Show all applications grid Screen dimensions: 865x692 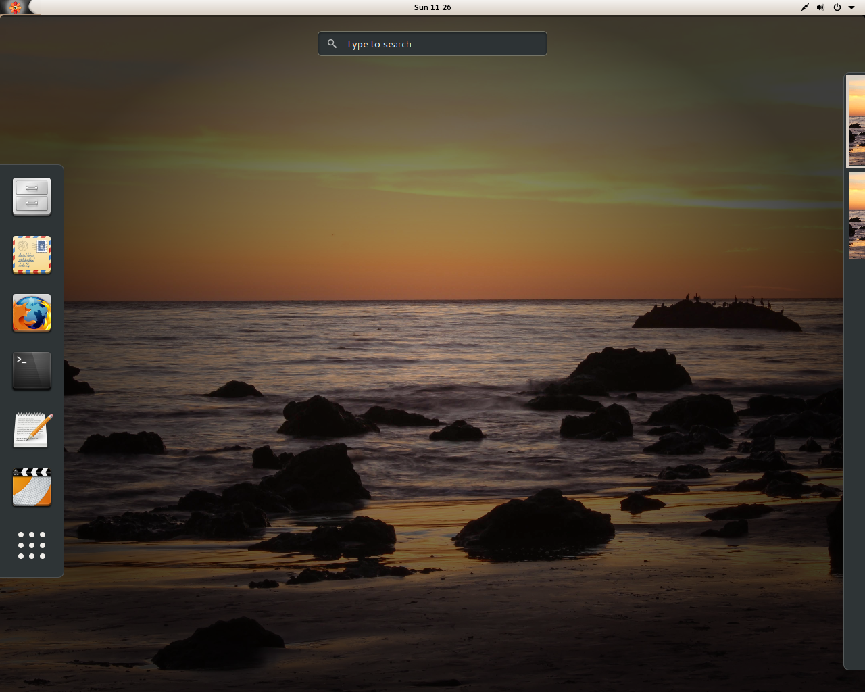(x=32, y=545)
